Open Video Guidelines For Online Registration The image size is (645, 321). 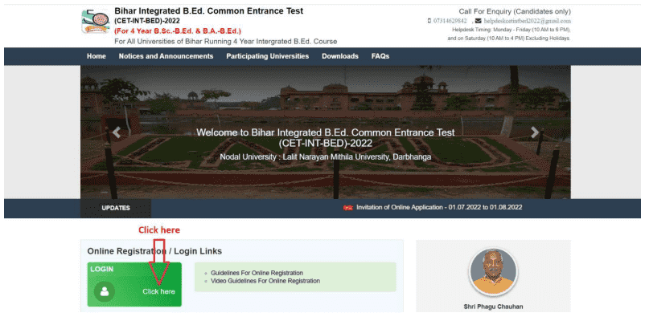point(265,281)
